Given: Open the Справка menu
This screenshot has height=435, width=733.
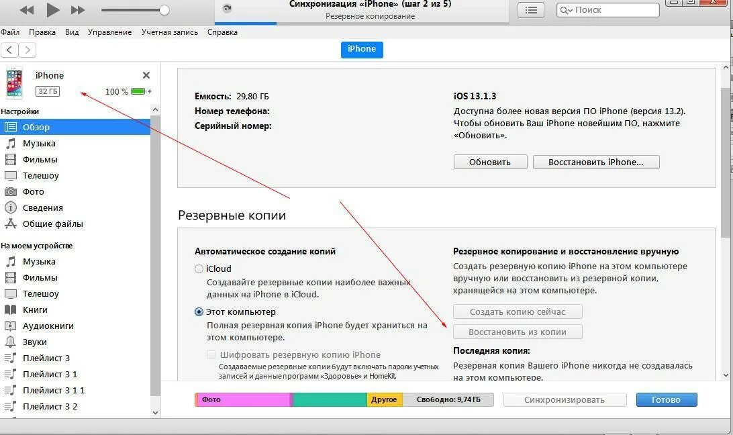Looking at the screenshot, I should click(x=222, y=32).
